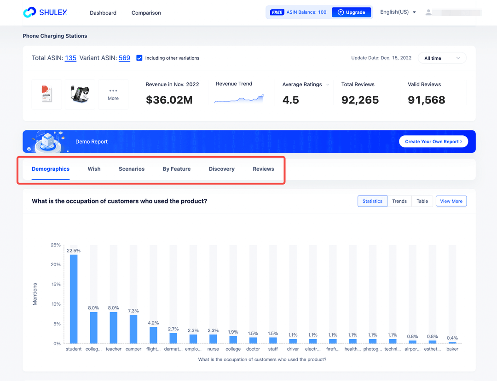Open the Variant ASIN 569 link
497x381 pixels.
click(x=124, y=58)
